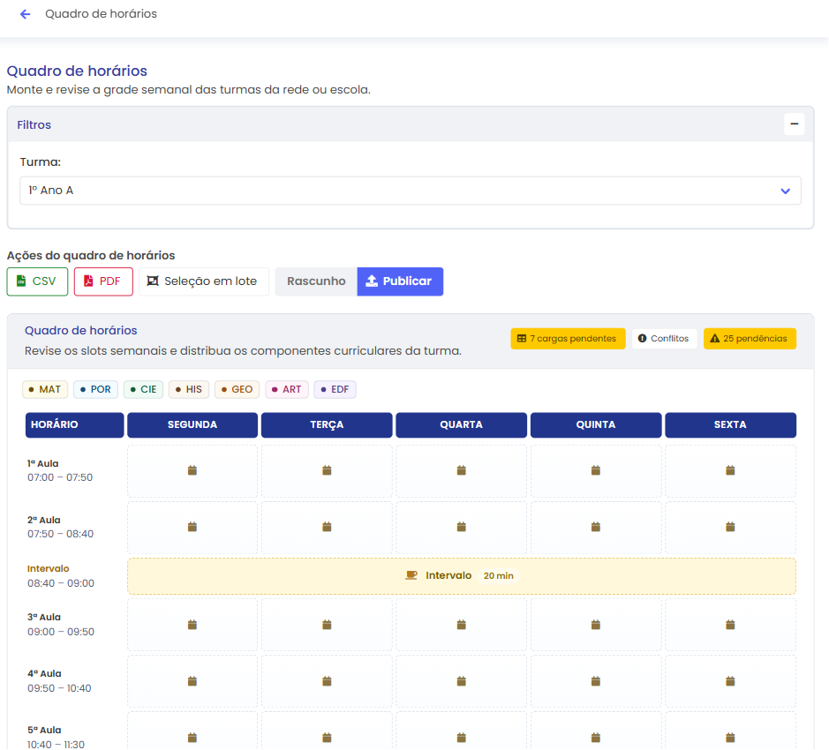View the 25 pendências warning badge

pyautogui.click(x=750, y=339)
